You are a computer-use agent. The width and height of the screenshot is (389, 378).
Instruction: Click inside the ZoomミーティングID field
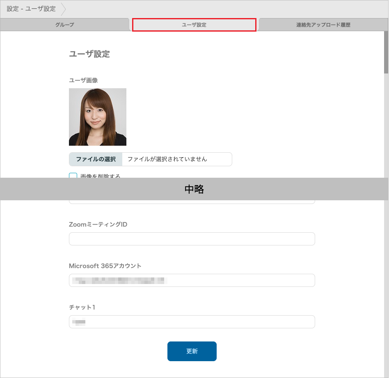tap(192, 238)
